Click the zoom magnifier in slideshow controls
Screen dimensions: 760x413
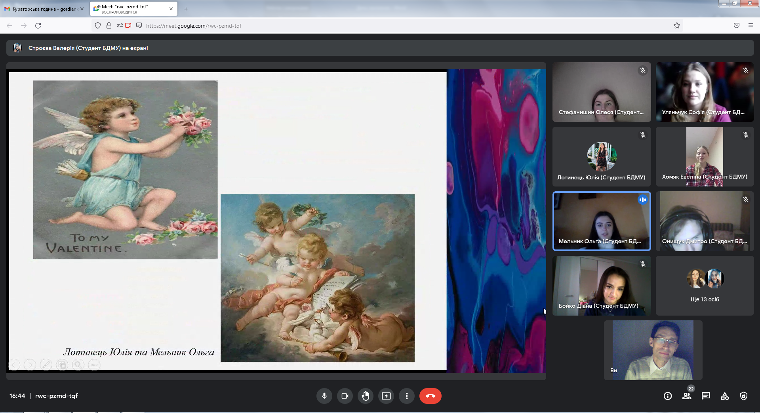78,365
